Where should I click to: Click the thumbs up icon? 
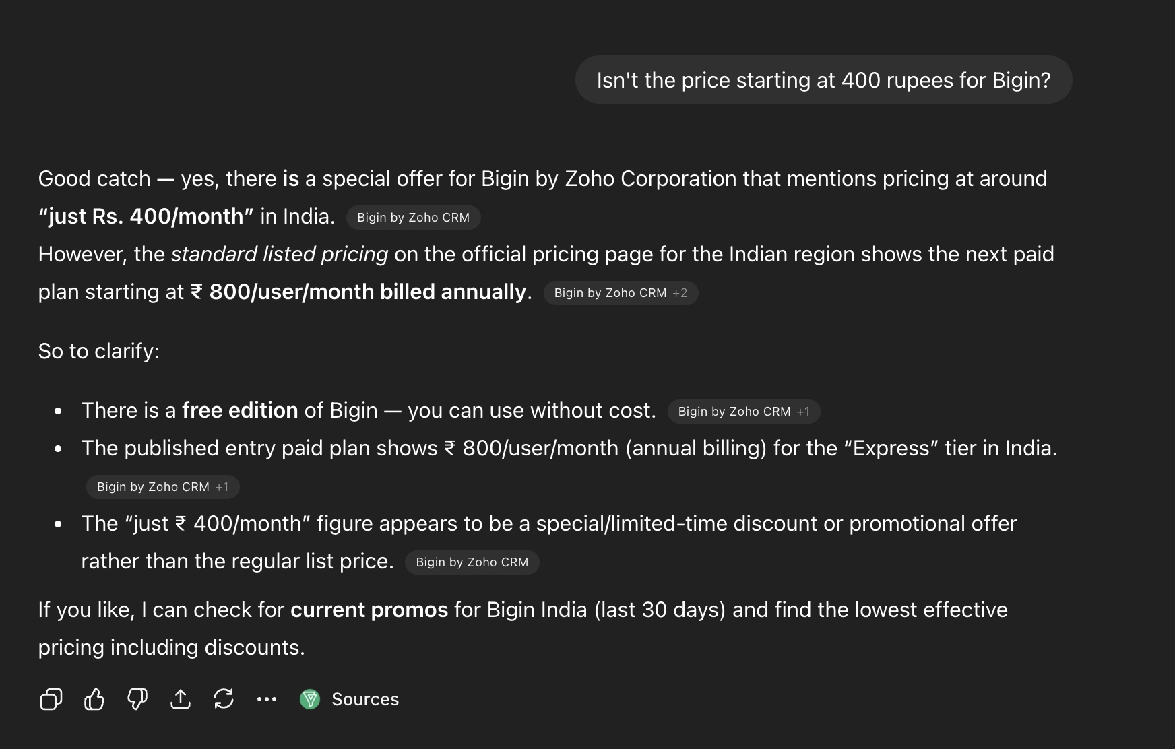(94, 699)
